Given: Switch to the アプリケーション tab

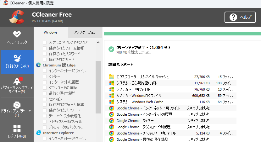Looking at the screenshot, I should [x=85, y=32].
